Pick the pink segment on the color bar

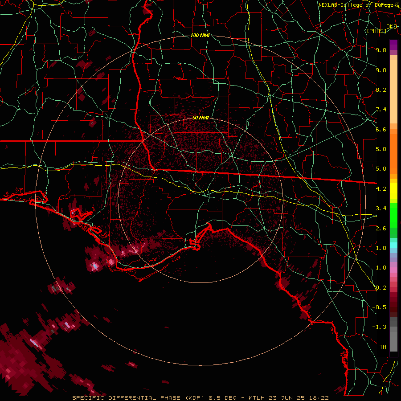point(393,270)
